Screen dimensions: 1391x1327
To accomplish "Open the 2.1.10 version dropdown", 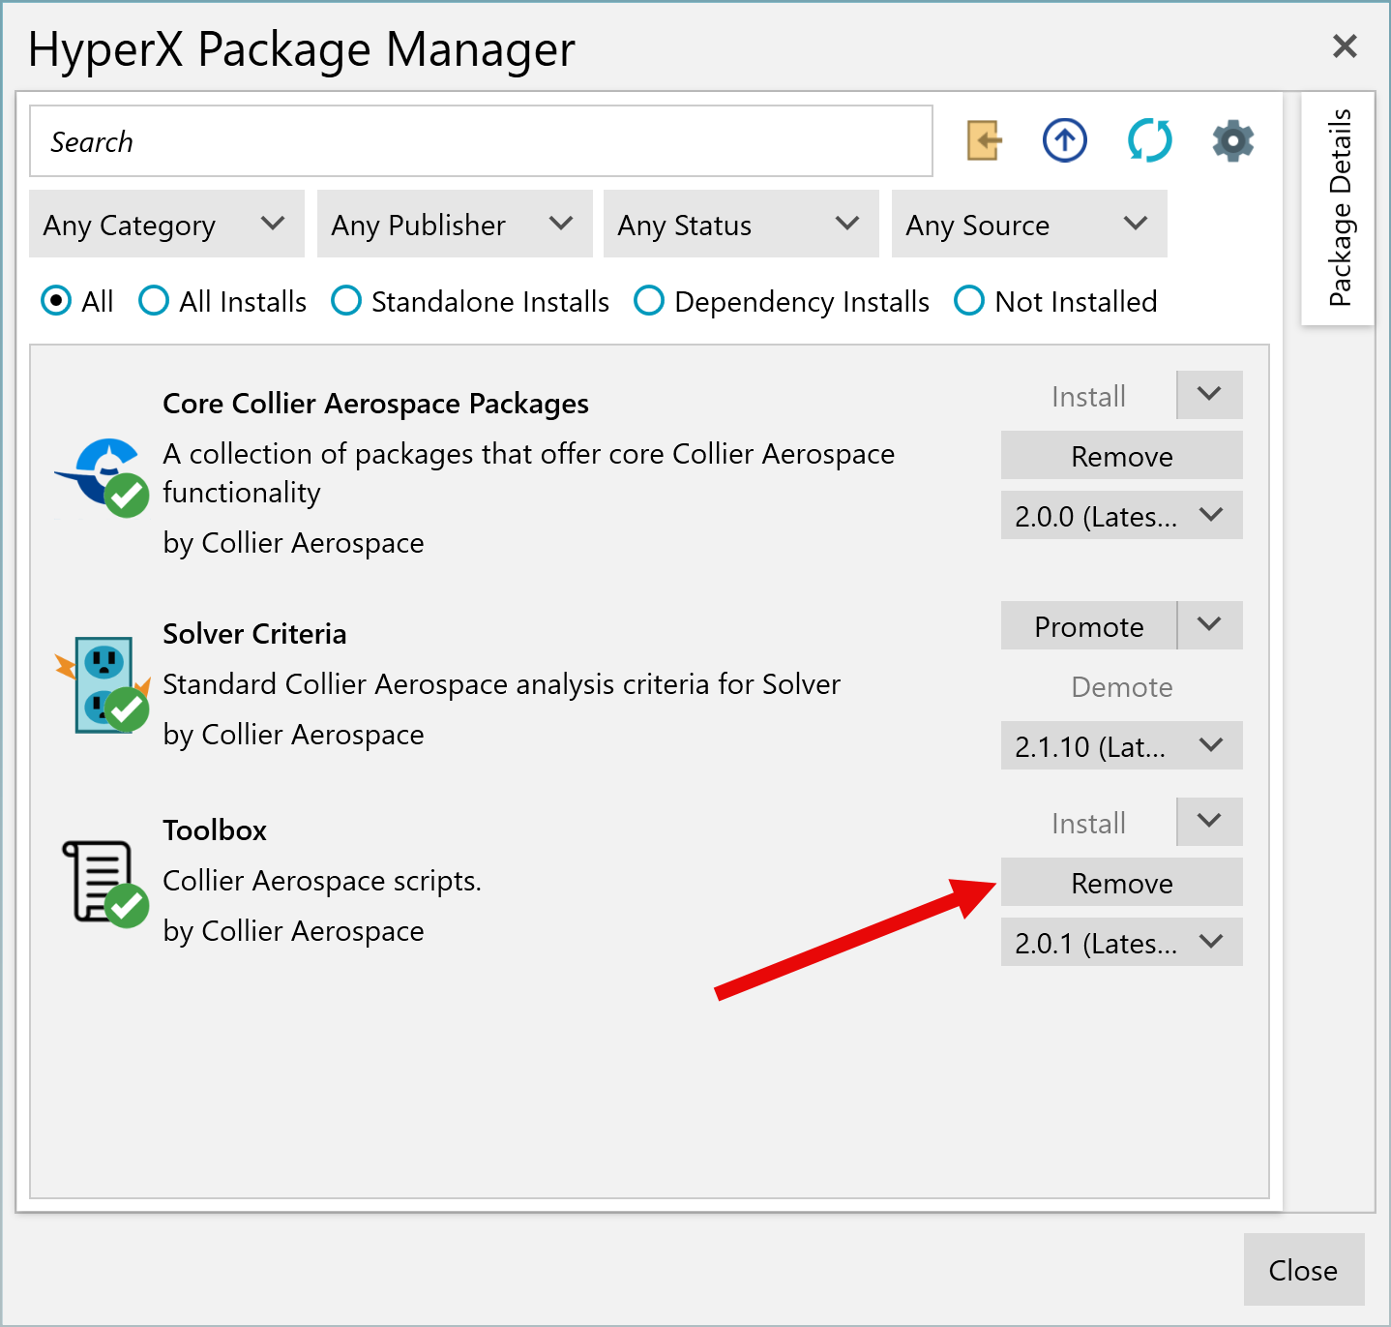I will tap(1122, 745).
